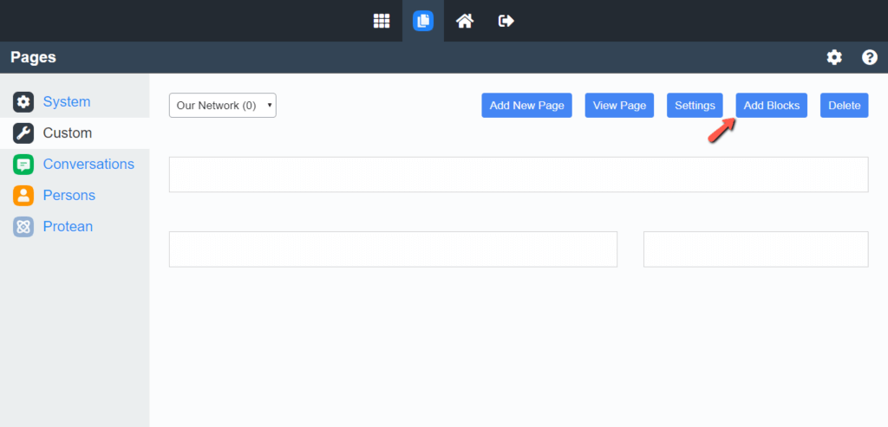Click the Add Blocks button
888x427 pixels.
[x=771, y=105]
